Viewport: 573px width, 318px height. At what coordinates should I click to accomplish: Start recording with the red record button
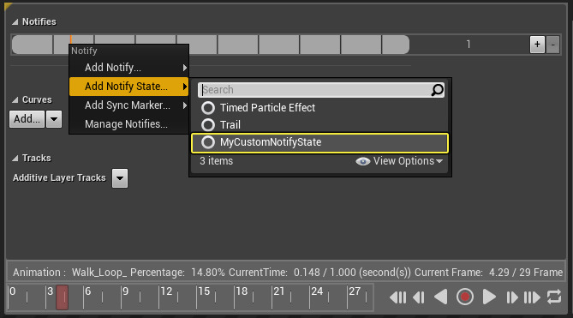pyautogui.click(x=465, y=297)
